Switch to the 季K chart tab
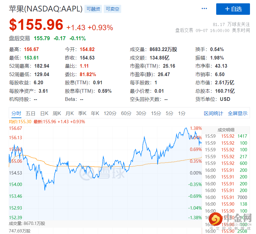 click(82, 113)
